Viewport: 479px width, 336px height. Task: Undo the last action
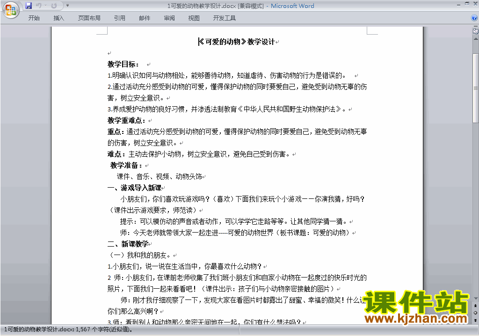point(38,6)
